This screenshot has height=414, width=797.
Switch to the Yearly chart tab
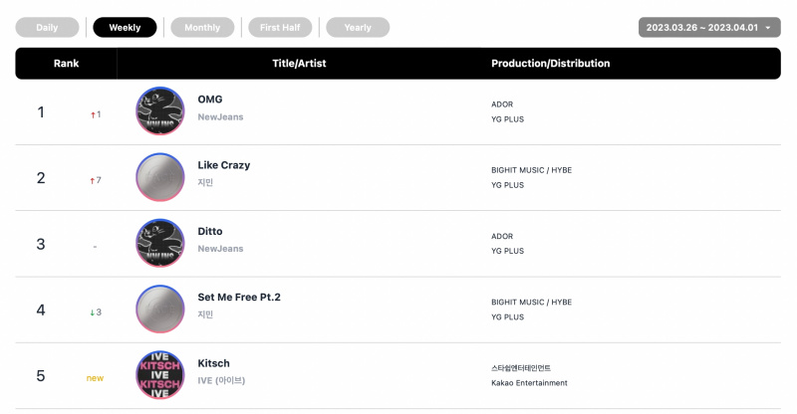click(358, 28)
